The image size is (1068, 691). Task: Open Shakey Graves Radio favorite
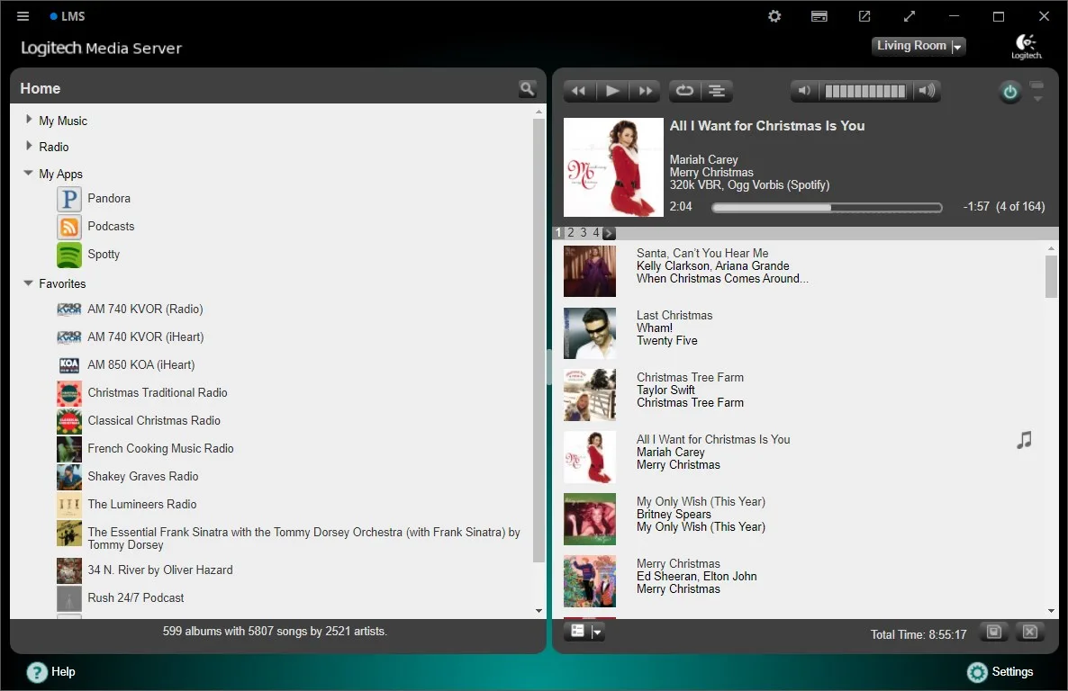(x=143, y=477)
